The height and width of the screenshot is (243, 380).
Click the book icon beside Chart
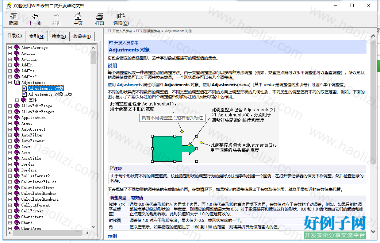point(17,223)
